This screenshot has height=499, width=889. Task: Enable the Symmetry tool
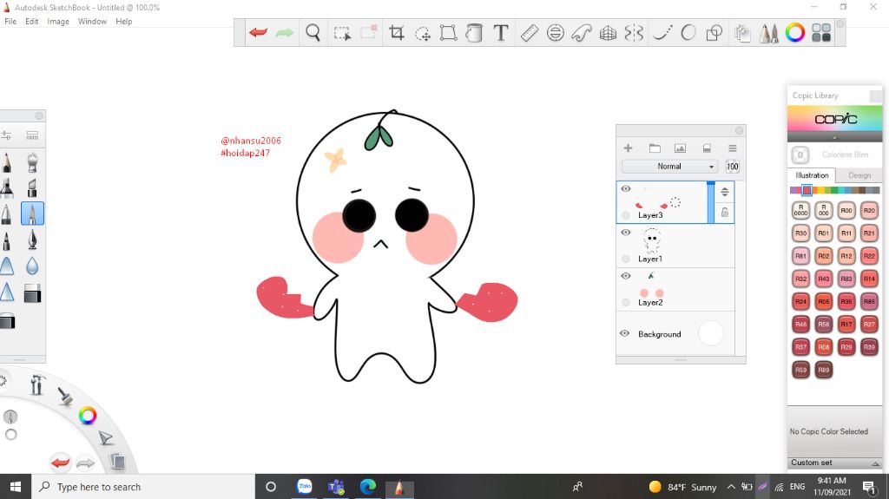click(x=634, y=33)
